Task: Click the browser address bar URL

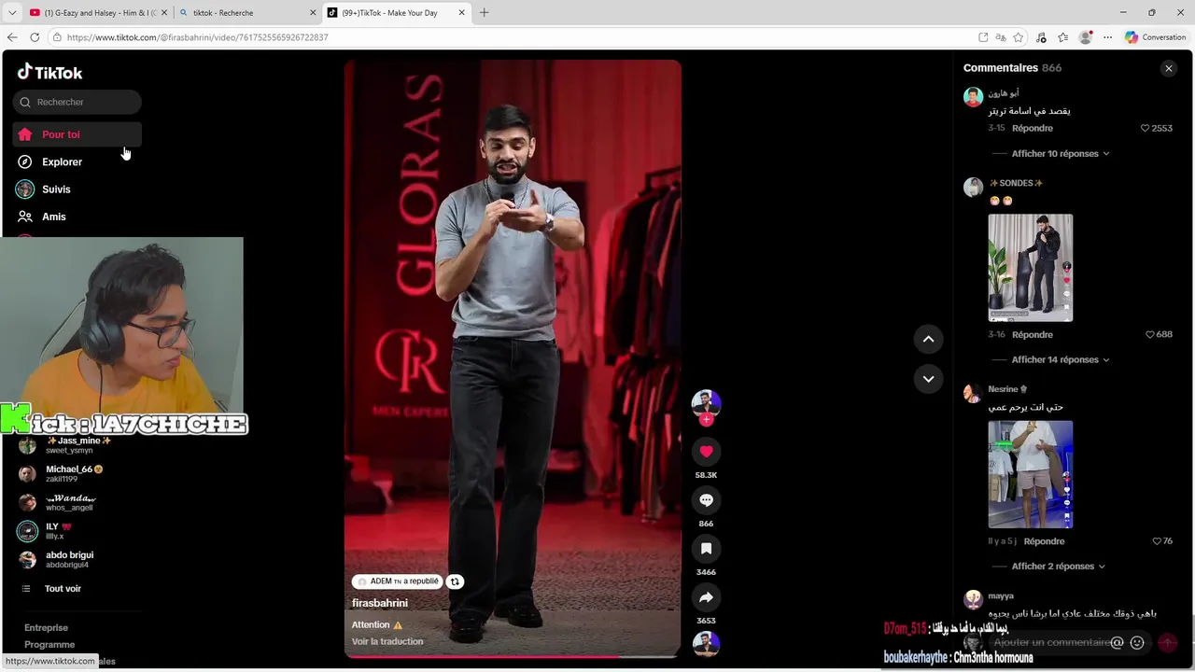Action: 198,37
